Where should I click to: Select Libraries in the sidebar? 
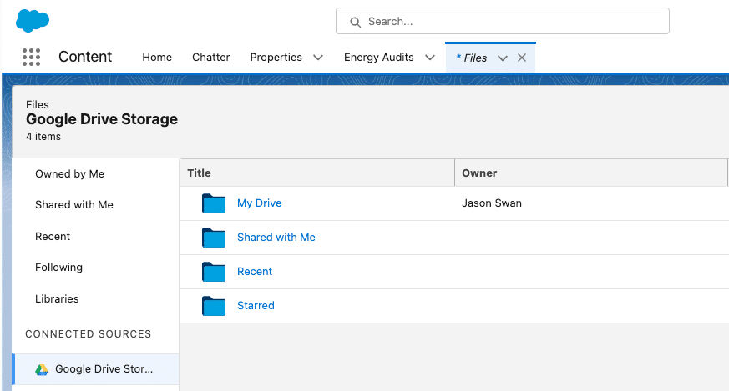(57, 299)
